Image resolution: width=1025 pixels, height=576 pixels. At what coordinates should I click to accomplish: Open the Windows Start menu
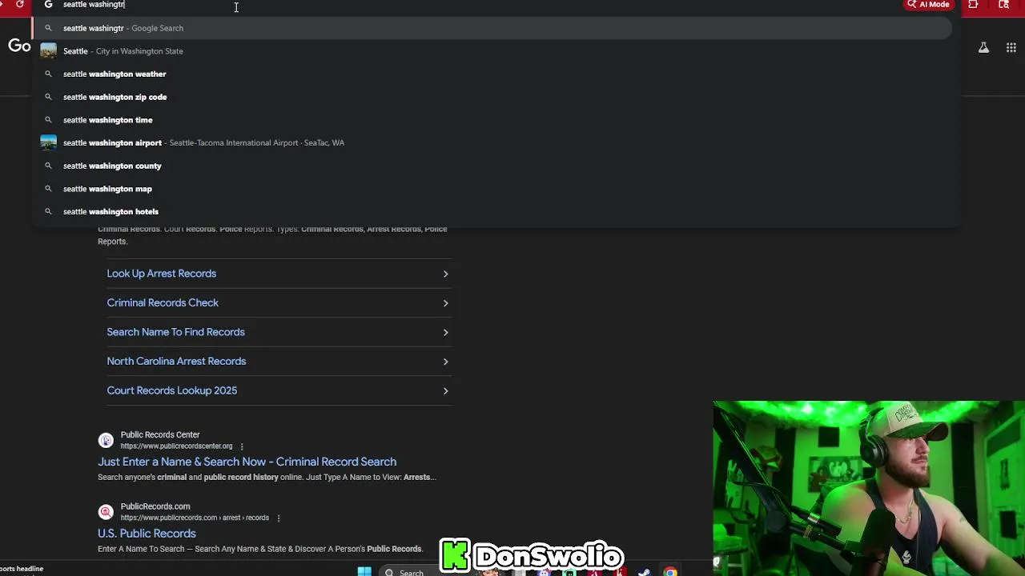[x=364, y=571]
